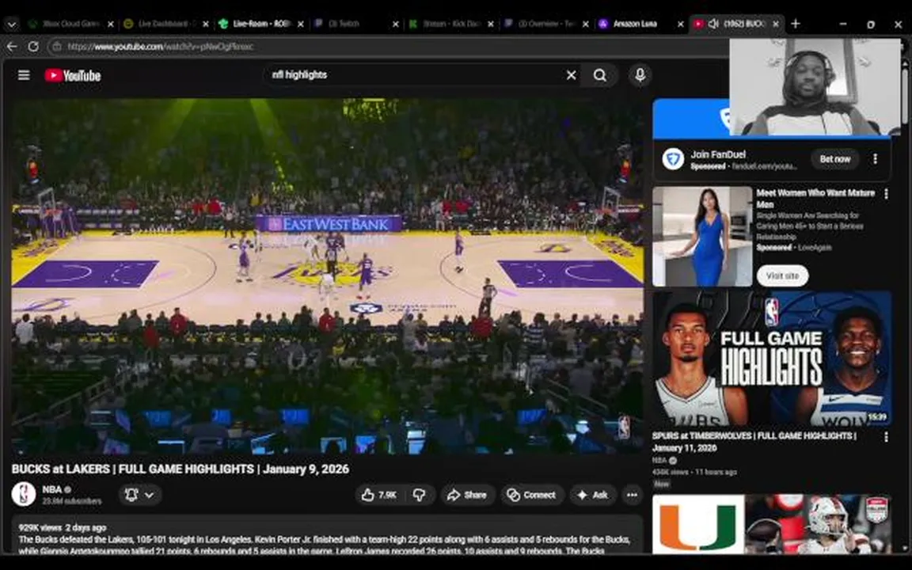This screenshot has width=912, height=570.
Task: Click the 'BUCKS at LAKERS' video title
Action: (x=180, y=469)
